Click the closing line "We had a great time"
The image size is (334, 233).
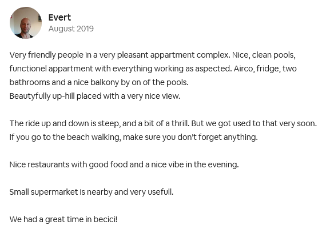63,220
